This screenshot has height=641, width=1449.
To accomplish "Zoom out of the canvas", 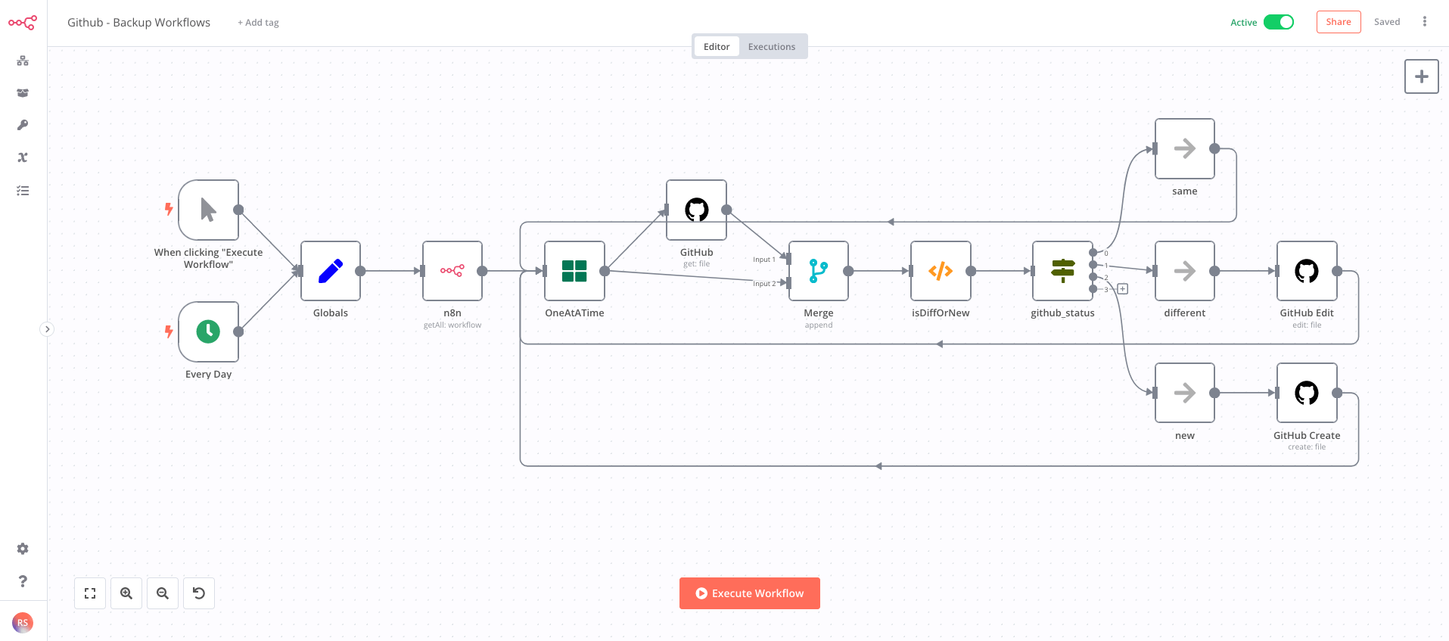I will pos(163,593).
